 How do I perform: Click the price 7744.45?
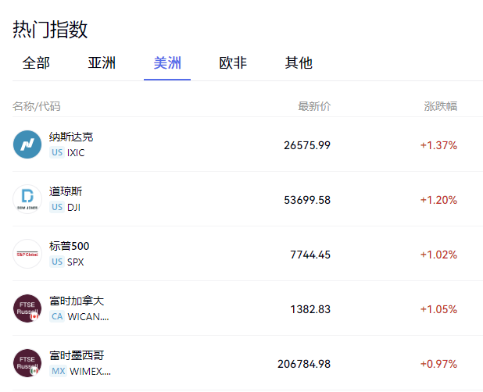[x=310, y=255]
